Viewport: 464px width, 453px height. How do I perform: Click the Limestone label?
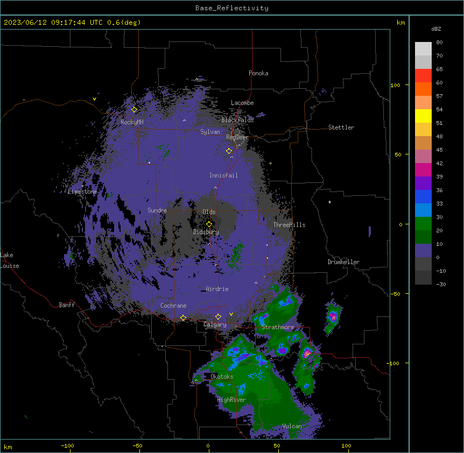pos(82,192)
